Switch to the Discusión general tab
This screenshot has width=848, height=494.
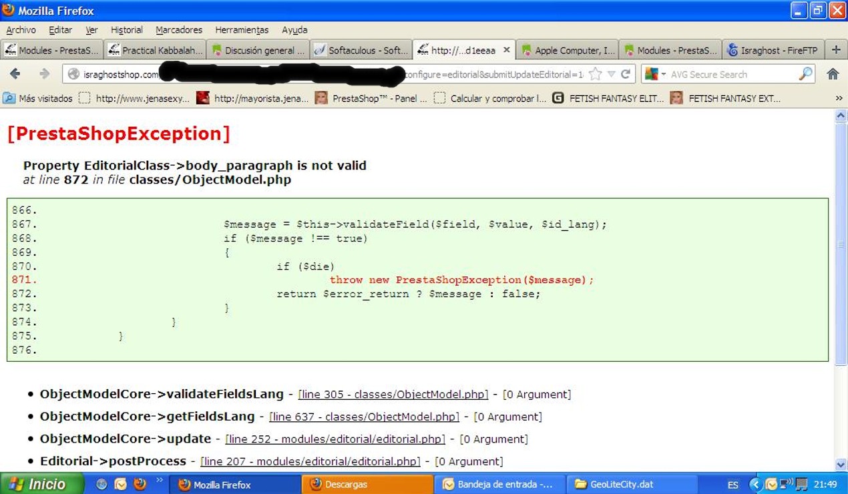(258, 50)
